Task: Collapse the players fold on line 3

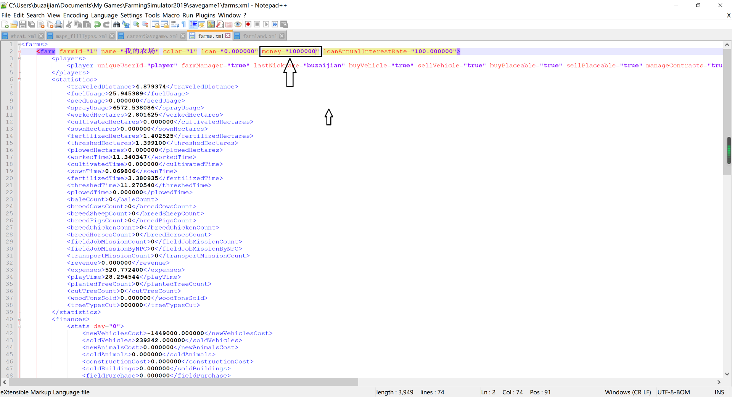Action: 19,59
